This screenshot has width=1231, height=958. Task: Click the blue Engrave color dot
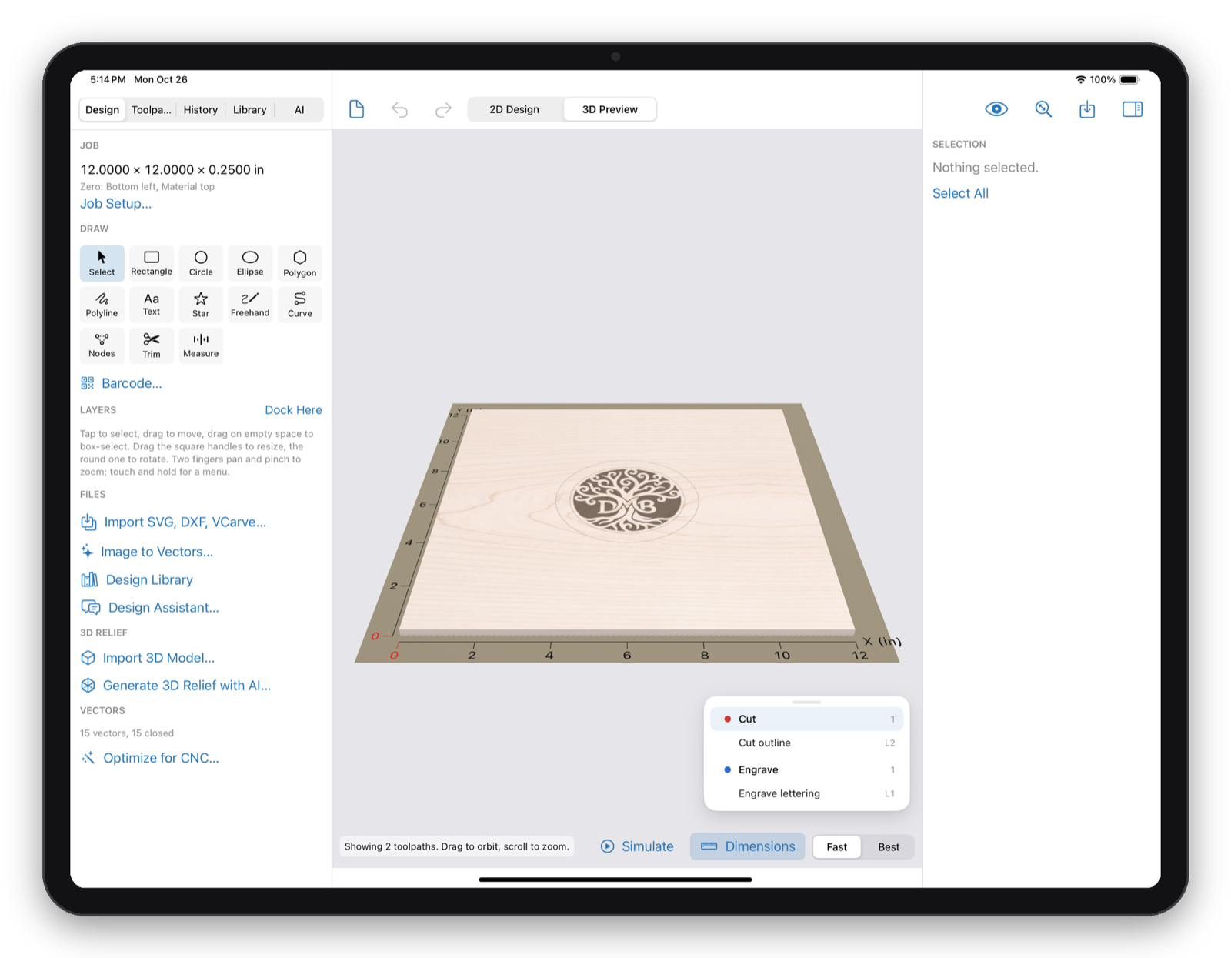click(x=727, y=769)
